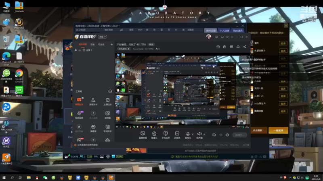The height and width of the screenshot is (181, 323).
Task: Collapse the toolbox panel circle button
Action: (x=110, y=91)
